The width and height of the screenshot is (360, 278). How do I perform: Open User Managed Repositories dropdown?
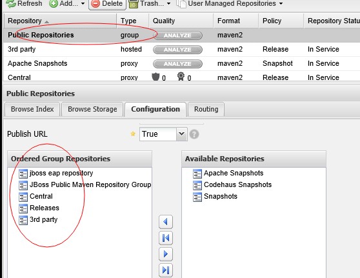230,3
